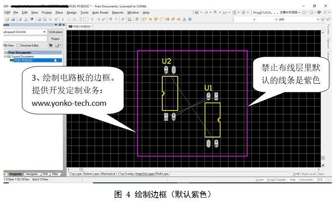The height and width of the screenshot is (202, 334).
Task: Select the Interactive Routing tool
Action: (144, 19)
